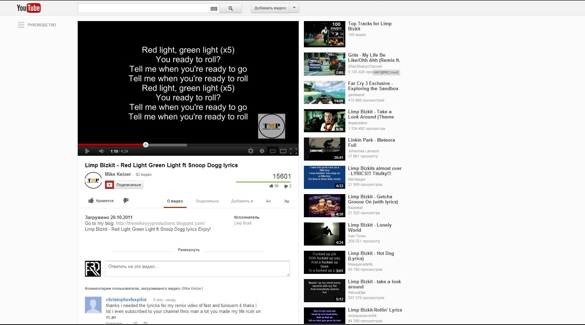Open РУКОВОДСТВО guide menu
The height and width of the screenshot is (325, 585).
point(42,25)
